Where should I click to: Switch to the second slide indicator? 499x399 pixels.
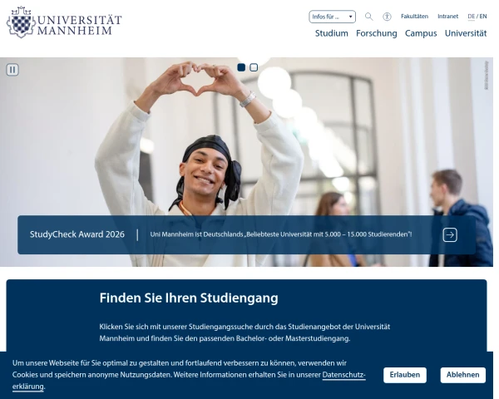254,67
